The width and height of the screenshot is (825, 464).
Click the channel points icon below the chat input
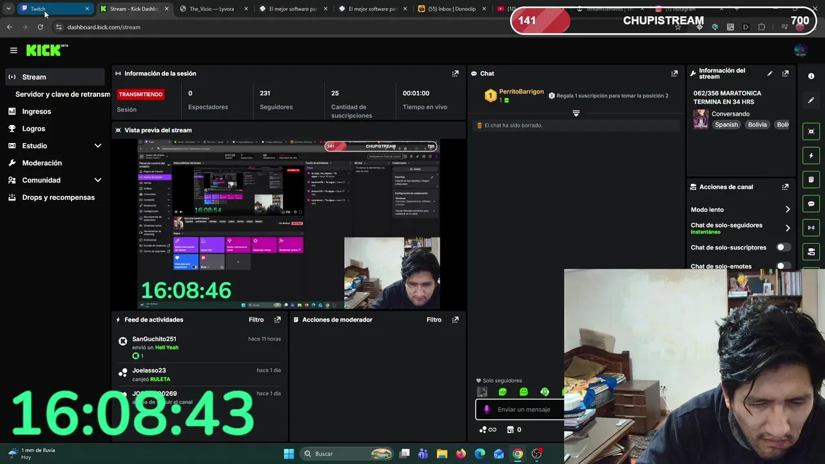[483, 430]
